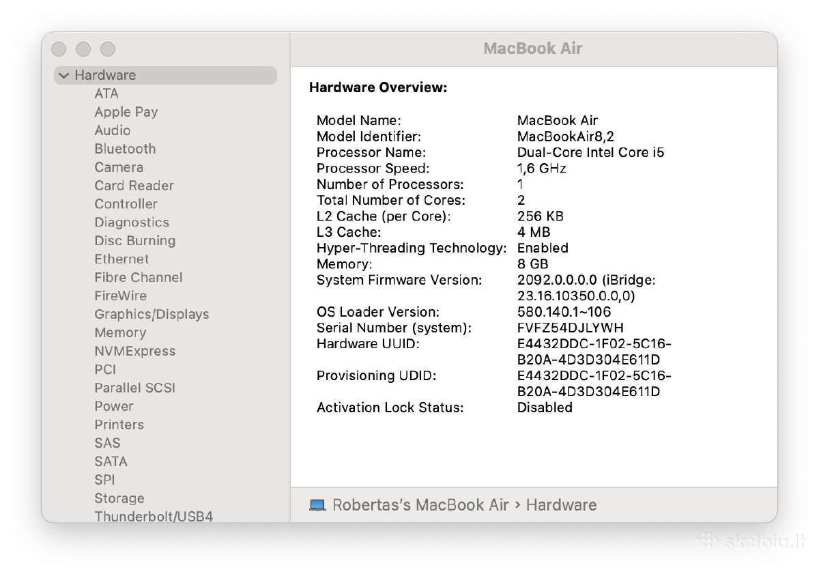Click the laptop icon in path bar

[x=317, y=506]
